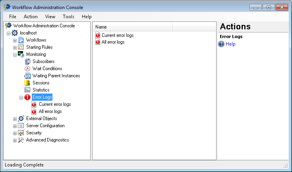Select All error logs tree item

coord(50,111)
